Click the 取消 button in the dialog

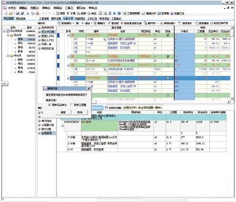click(80, 112)
